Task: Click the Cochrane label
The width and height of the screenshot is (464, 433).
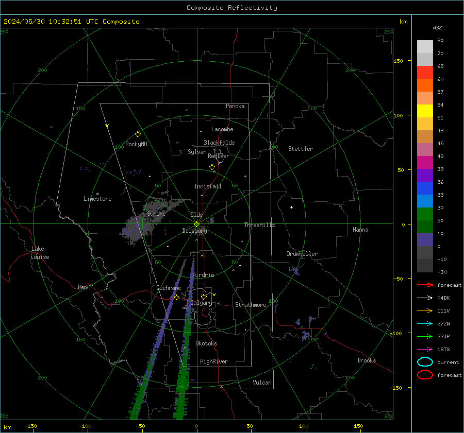Action: point(169,288)
